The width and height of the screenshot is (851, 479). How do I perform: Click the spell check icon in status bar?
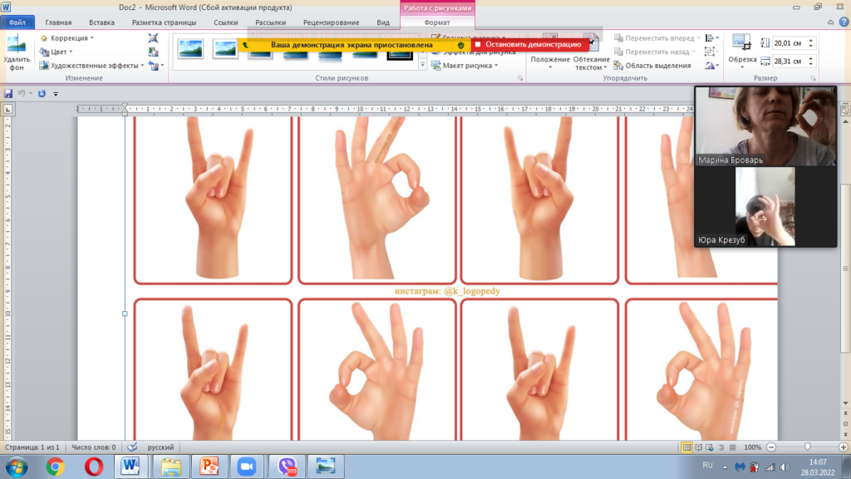(x=132, y=447)
